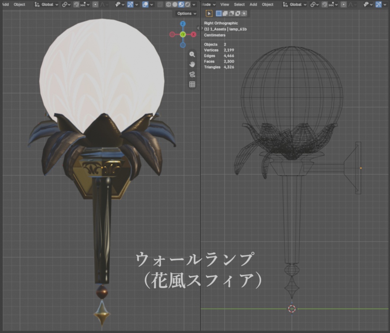Screen dimensions: 390x333
Task: Click negative X axis on gizmo
Action: (172, 34)
